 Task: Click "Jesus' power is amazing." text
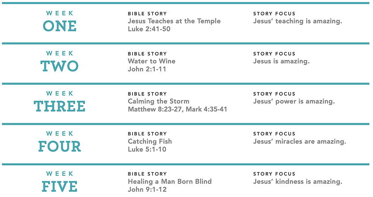coord(294,101)
